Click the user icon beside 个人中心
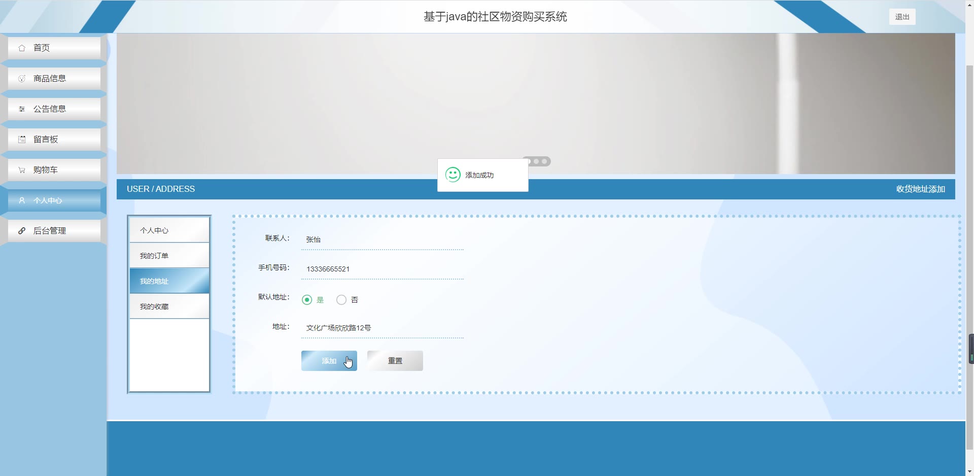Screen dimensions: 974x476 [22, 200]
